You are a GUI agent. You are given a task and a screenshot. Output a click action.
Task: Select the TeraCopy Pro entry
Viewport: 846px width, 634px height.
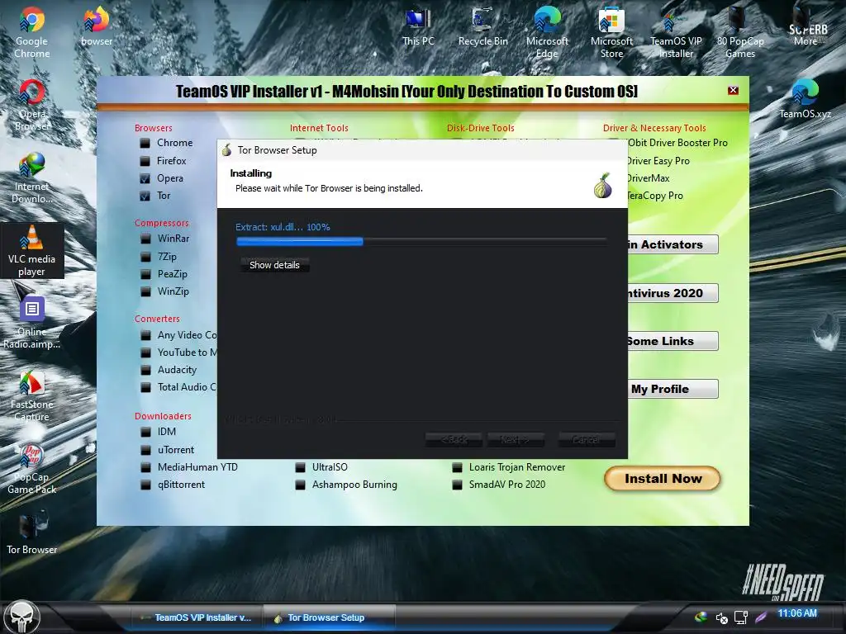(655, 196)
